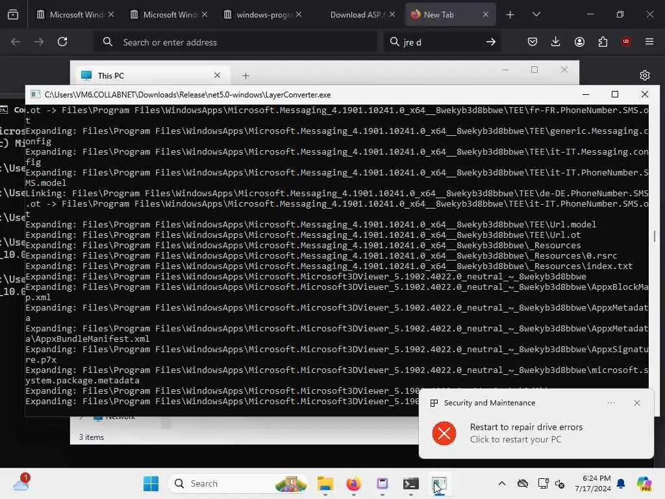This screenshot has width=665, height=499.
Task: Click the taskbar Search box
Action: 239,483
